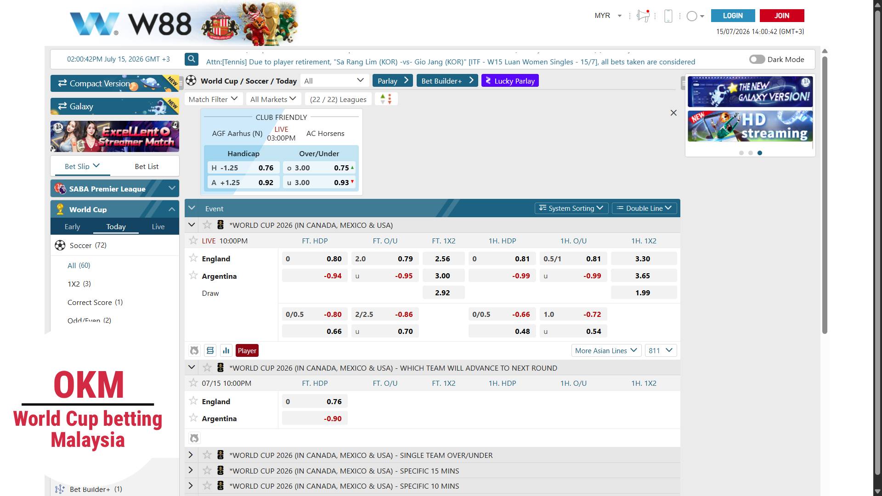
Task: Click the Bet Builder+ sidebar icon
Action: click(x=60, y=489)
